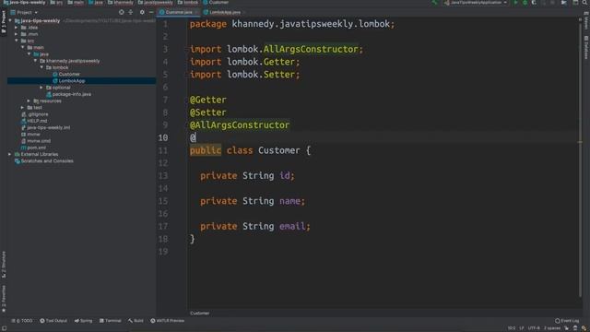The image size is (590, 332).
Task: Expand the .mvn folder
Action: [17, 34]
